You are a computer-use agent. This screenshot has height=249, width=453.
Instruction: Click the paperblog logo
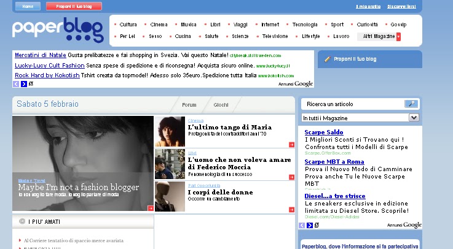[58, 30]
